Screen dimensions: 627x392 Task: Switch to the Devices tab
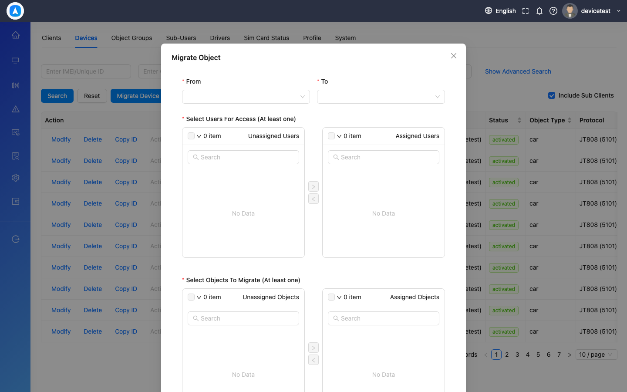(x=86, y=38)
